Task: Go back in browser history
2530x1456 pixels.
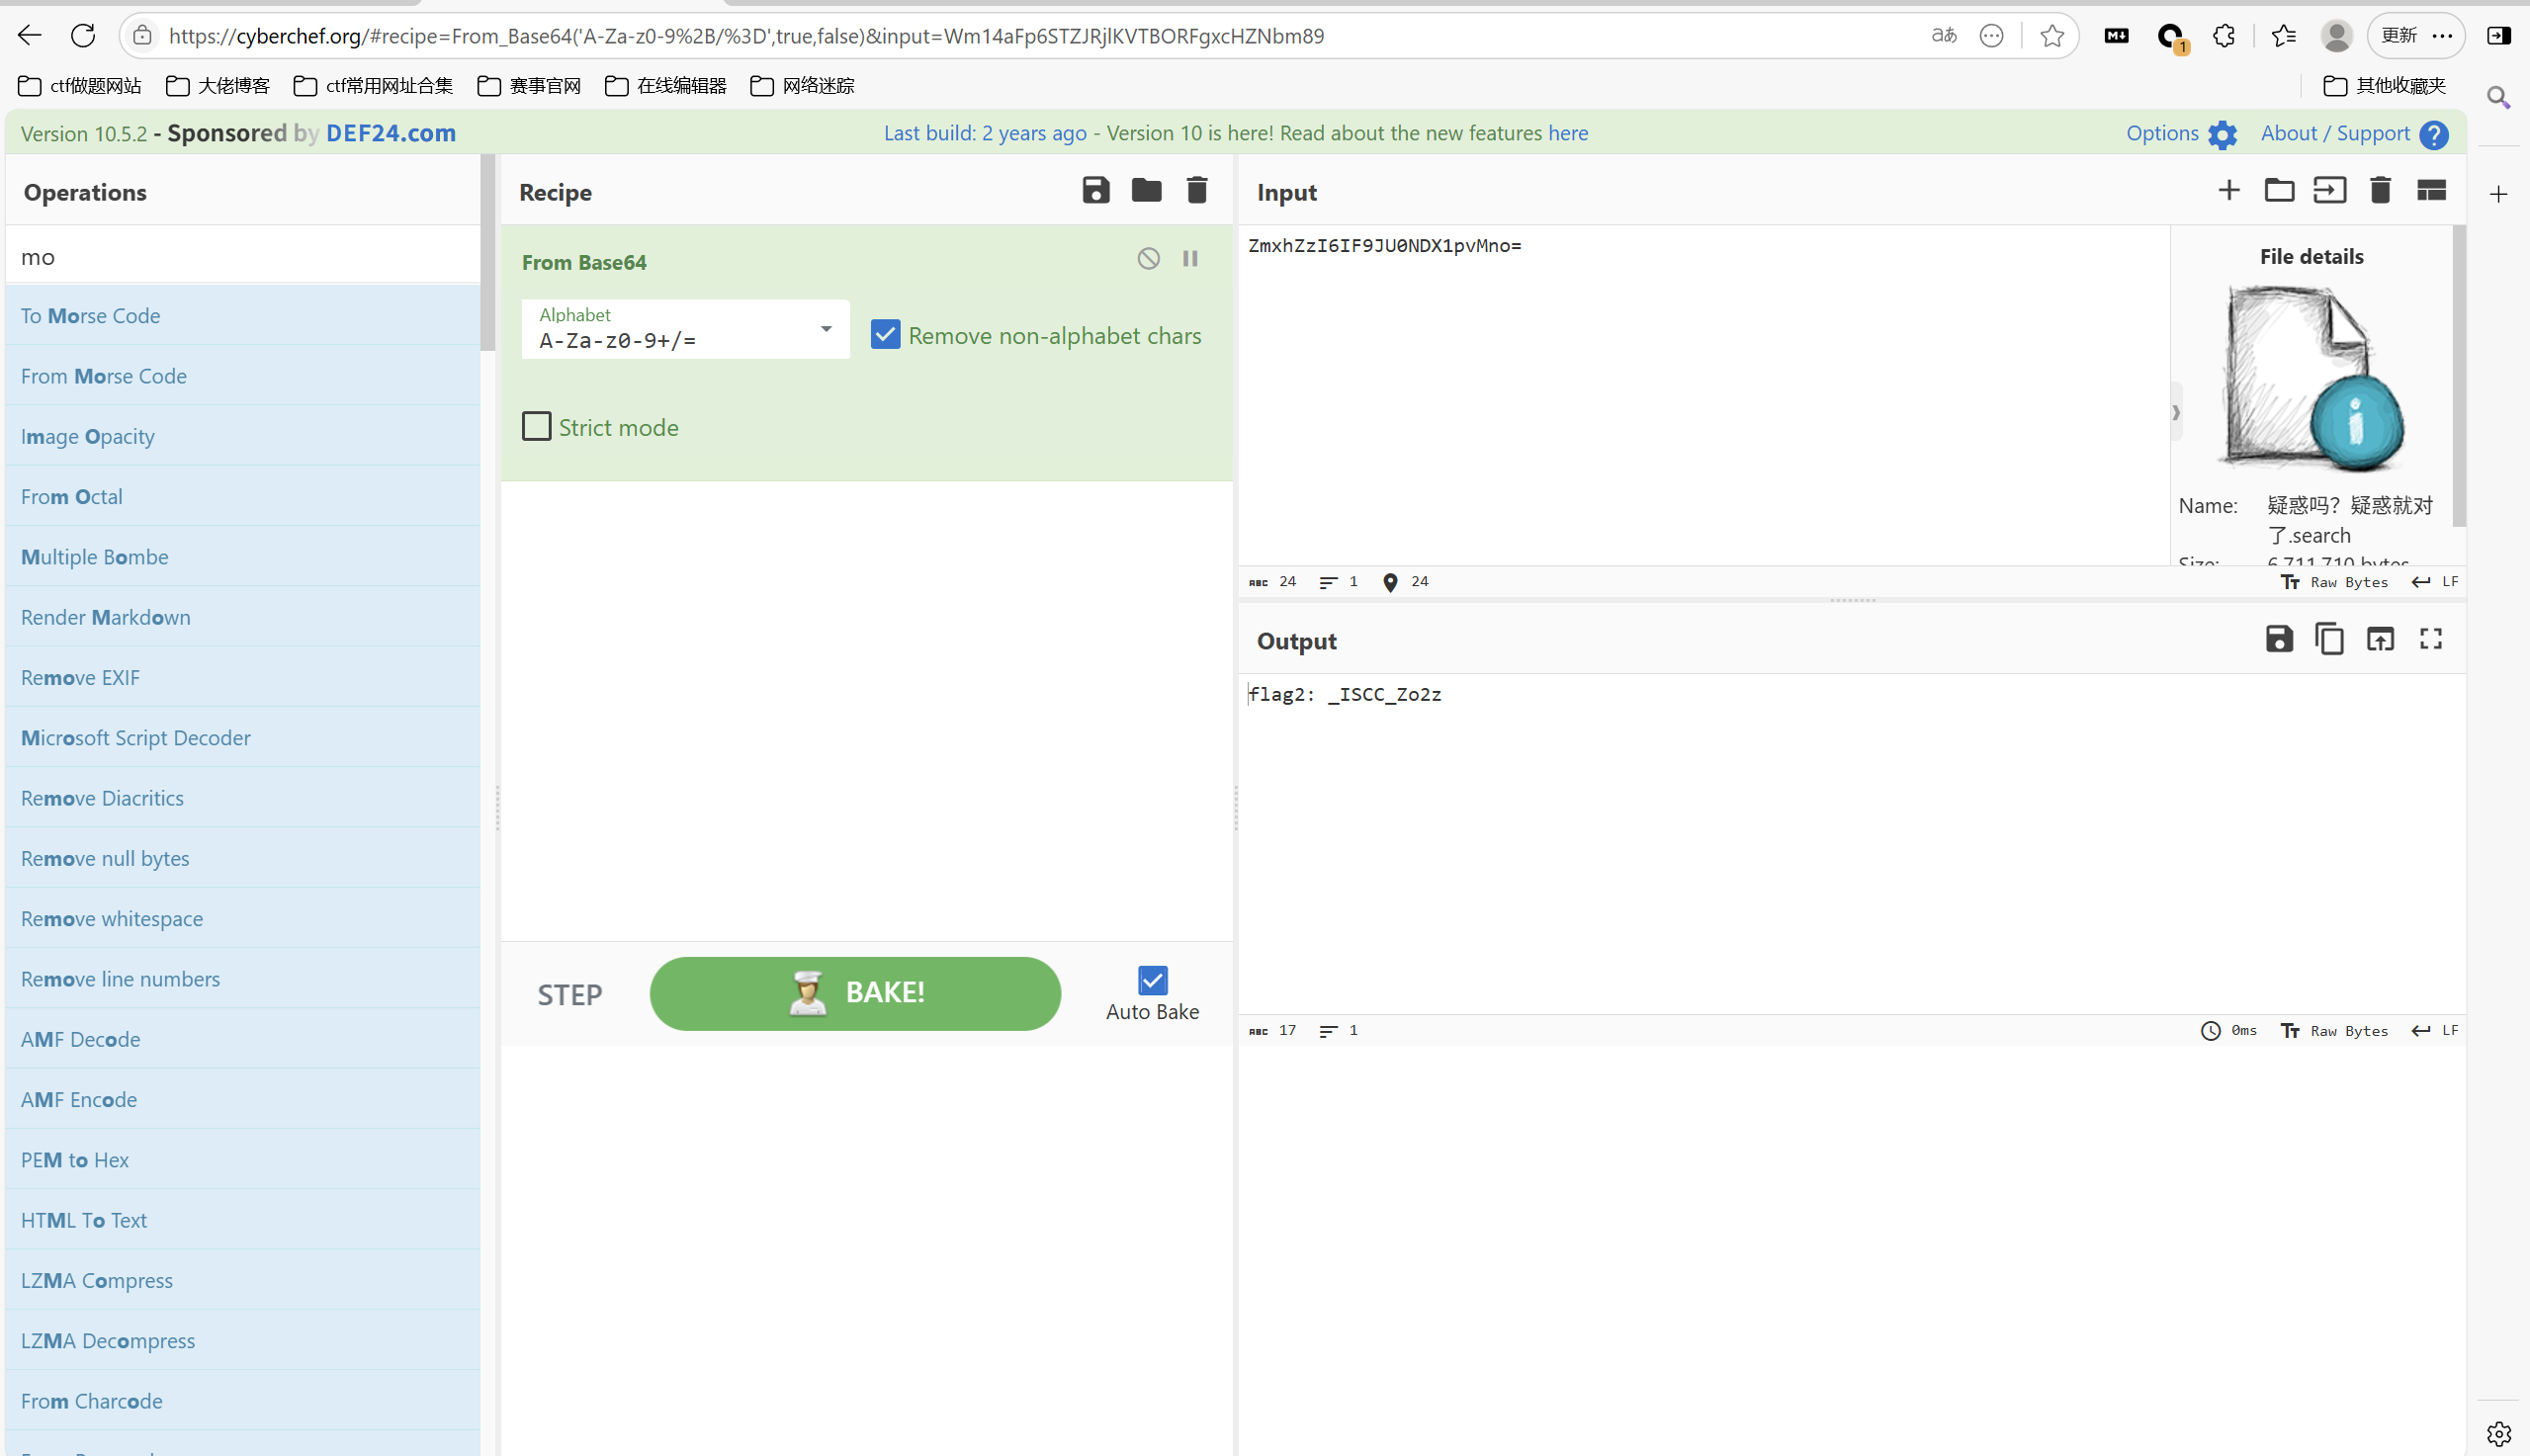Action: pyautogui.click(x=29, y=36)
